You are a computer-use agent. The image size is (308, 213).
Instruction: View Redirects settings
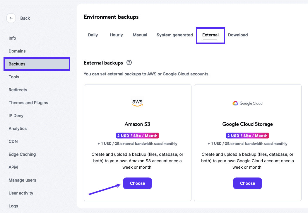[x=18, y=89]
